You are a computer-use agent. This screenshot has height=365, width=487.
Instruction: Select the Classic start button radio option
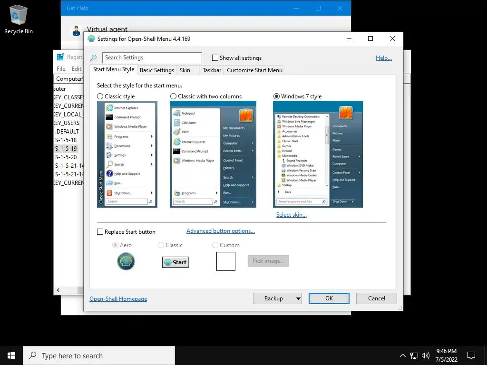tap(161, 245)
